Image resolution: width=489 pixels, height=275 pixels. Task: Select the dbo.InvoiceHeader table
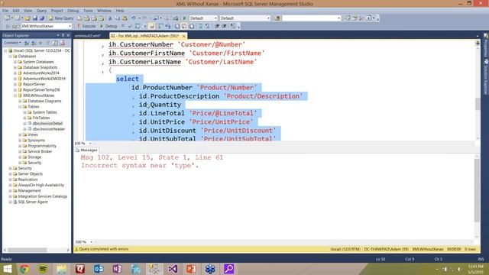[x=49, y=129]
